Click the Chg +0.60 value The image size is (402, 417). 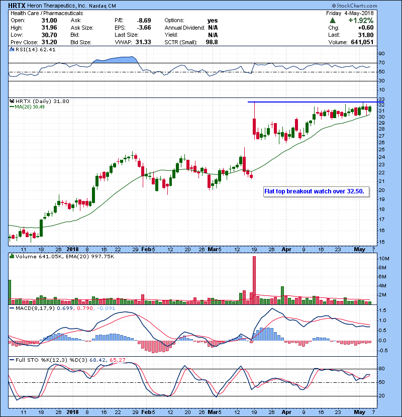(x=365, y=28)
